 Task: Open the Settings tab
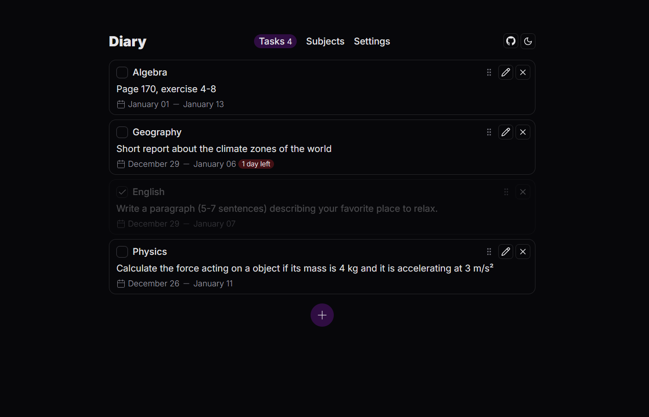[x=372, y=41]
